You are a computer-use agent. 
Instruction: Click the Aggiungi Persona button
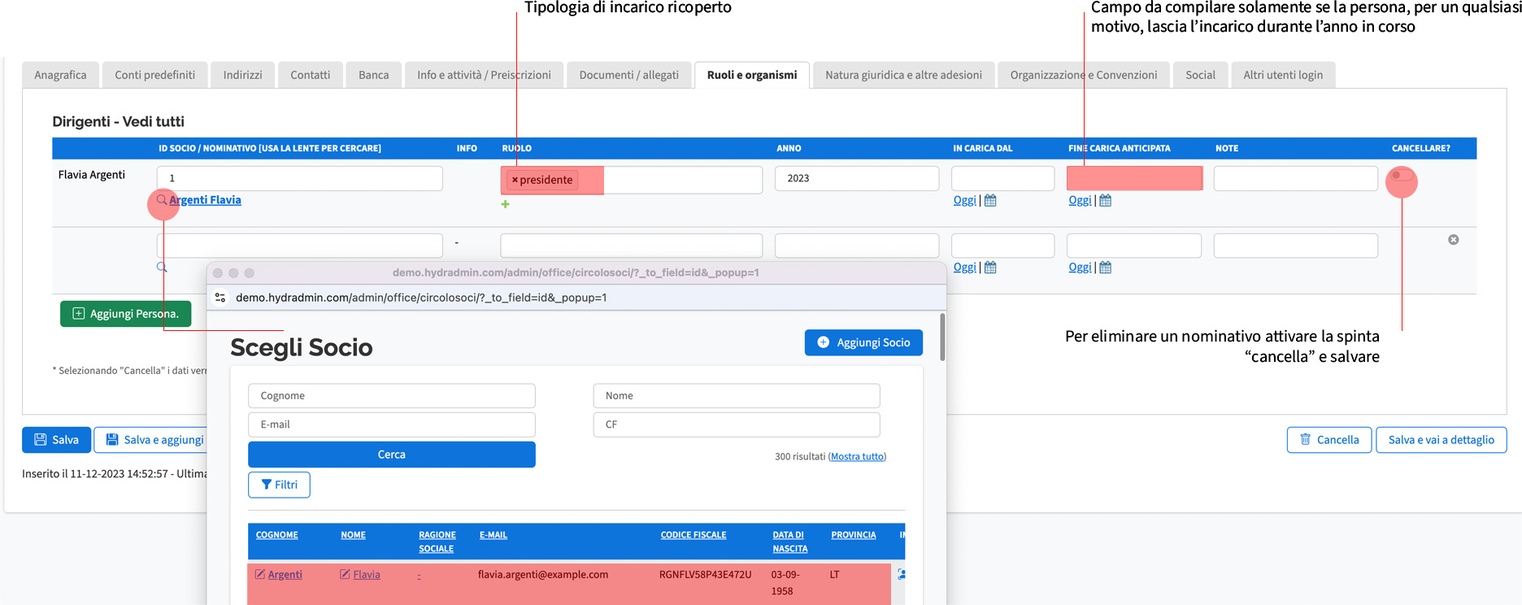coord(126,314)
